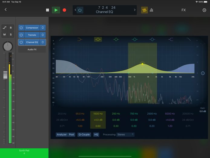Toggle the blue parametric band 4 icon
210x158 pixels.
tap(152, 39)
